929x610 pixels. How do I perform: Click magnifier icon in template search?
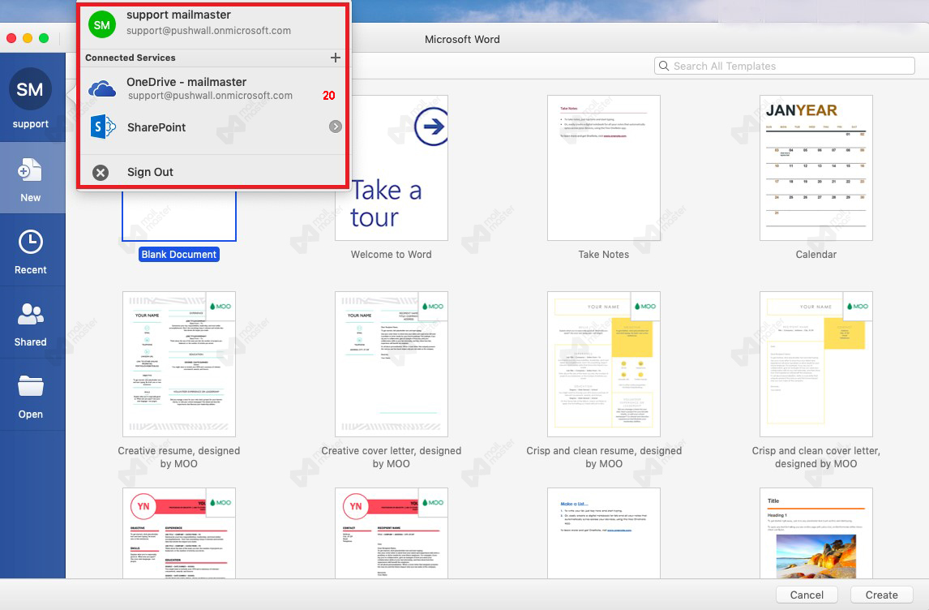[664, 66]
